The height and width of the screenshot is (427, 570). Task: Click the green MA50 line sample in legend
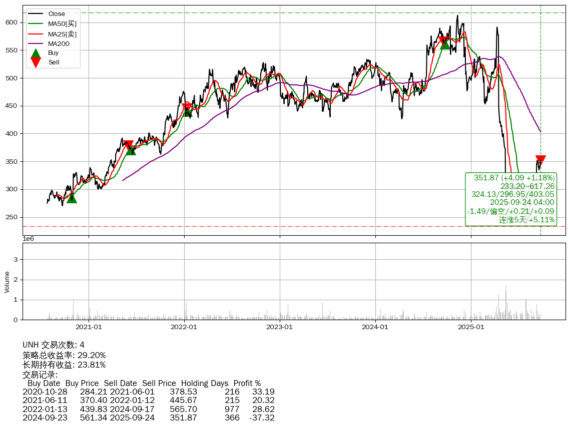click(x=36, y=24)
